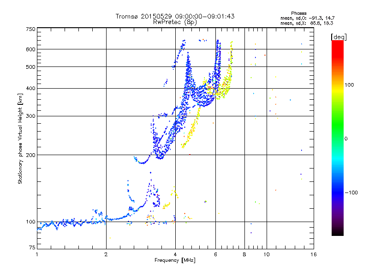
Task: Click the 'mean, sd,O: -91.3, 14.7' statistics line
Action: click(307, 18)
